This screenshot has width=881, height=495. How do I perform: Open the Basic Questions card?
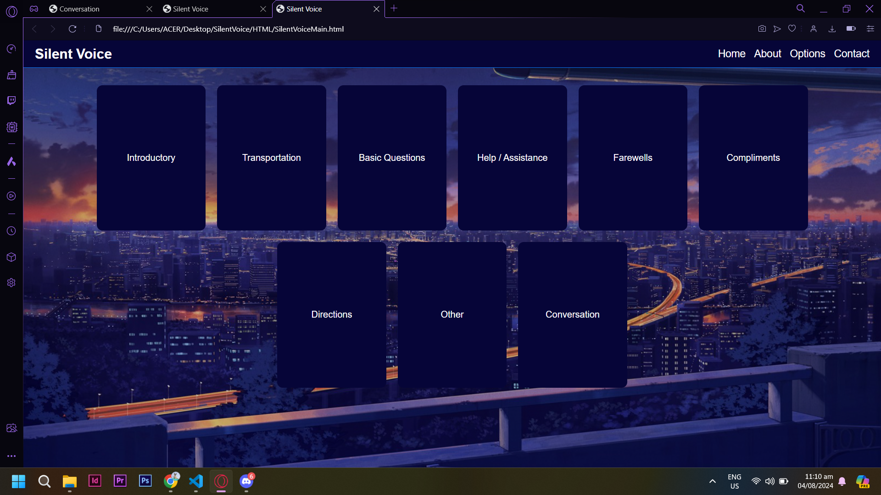pyautogui.click(x=392, y=158)
